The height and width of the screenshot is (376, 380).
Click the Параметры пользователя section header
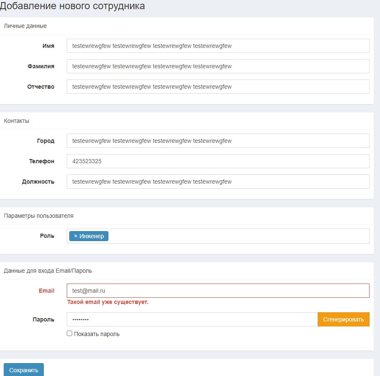[x=38, y=216]
